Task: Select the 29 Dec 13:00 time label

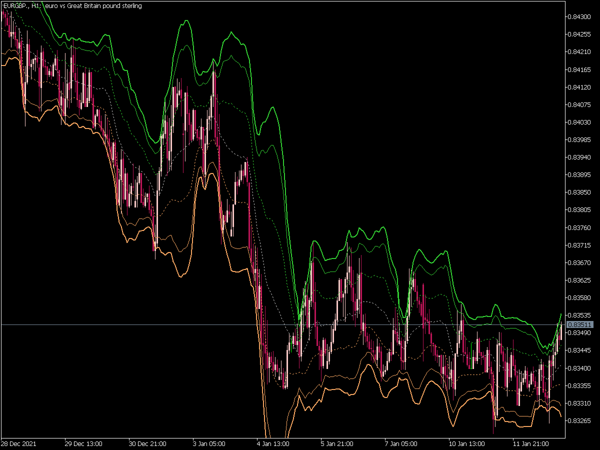Action: coord(83,443)
